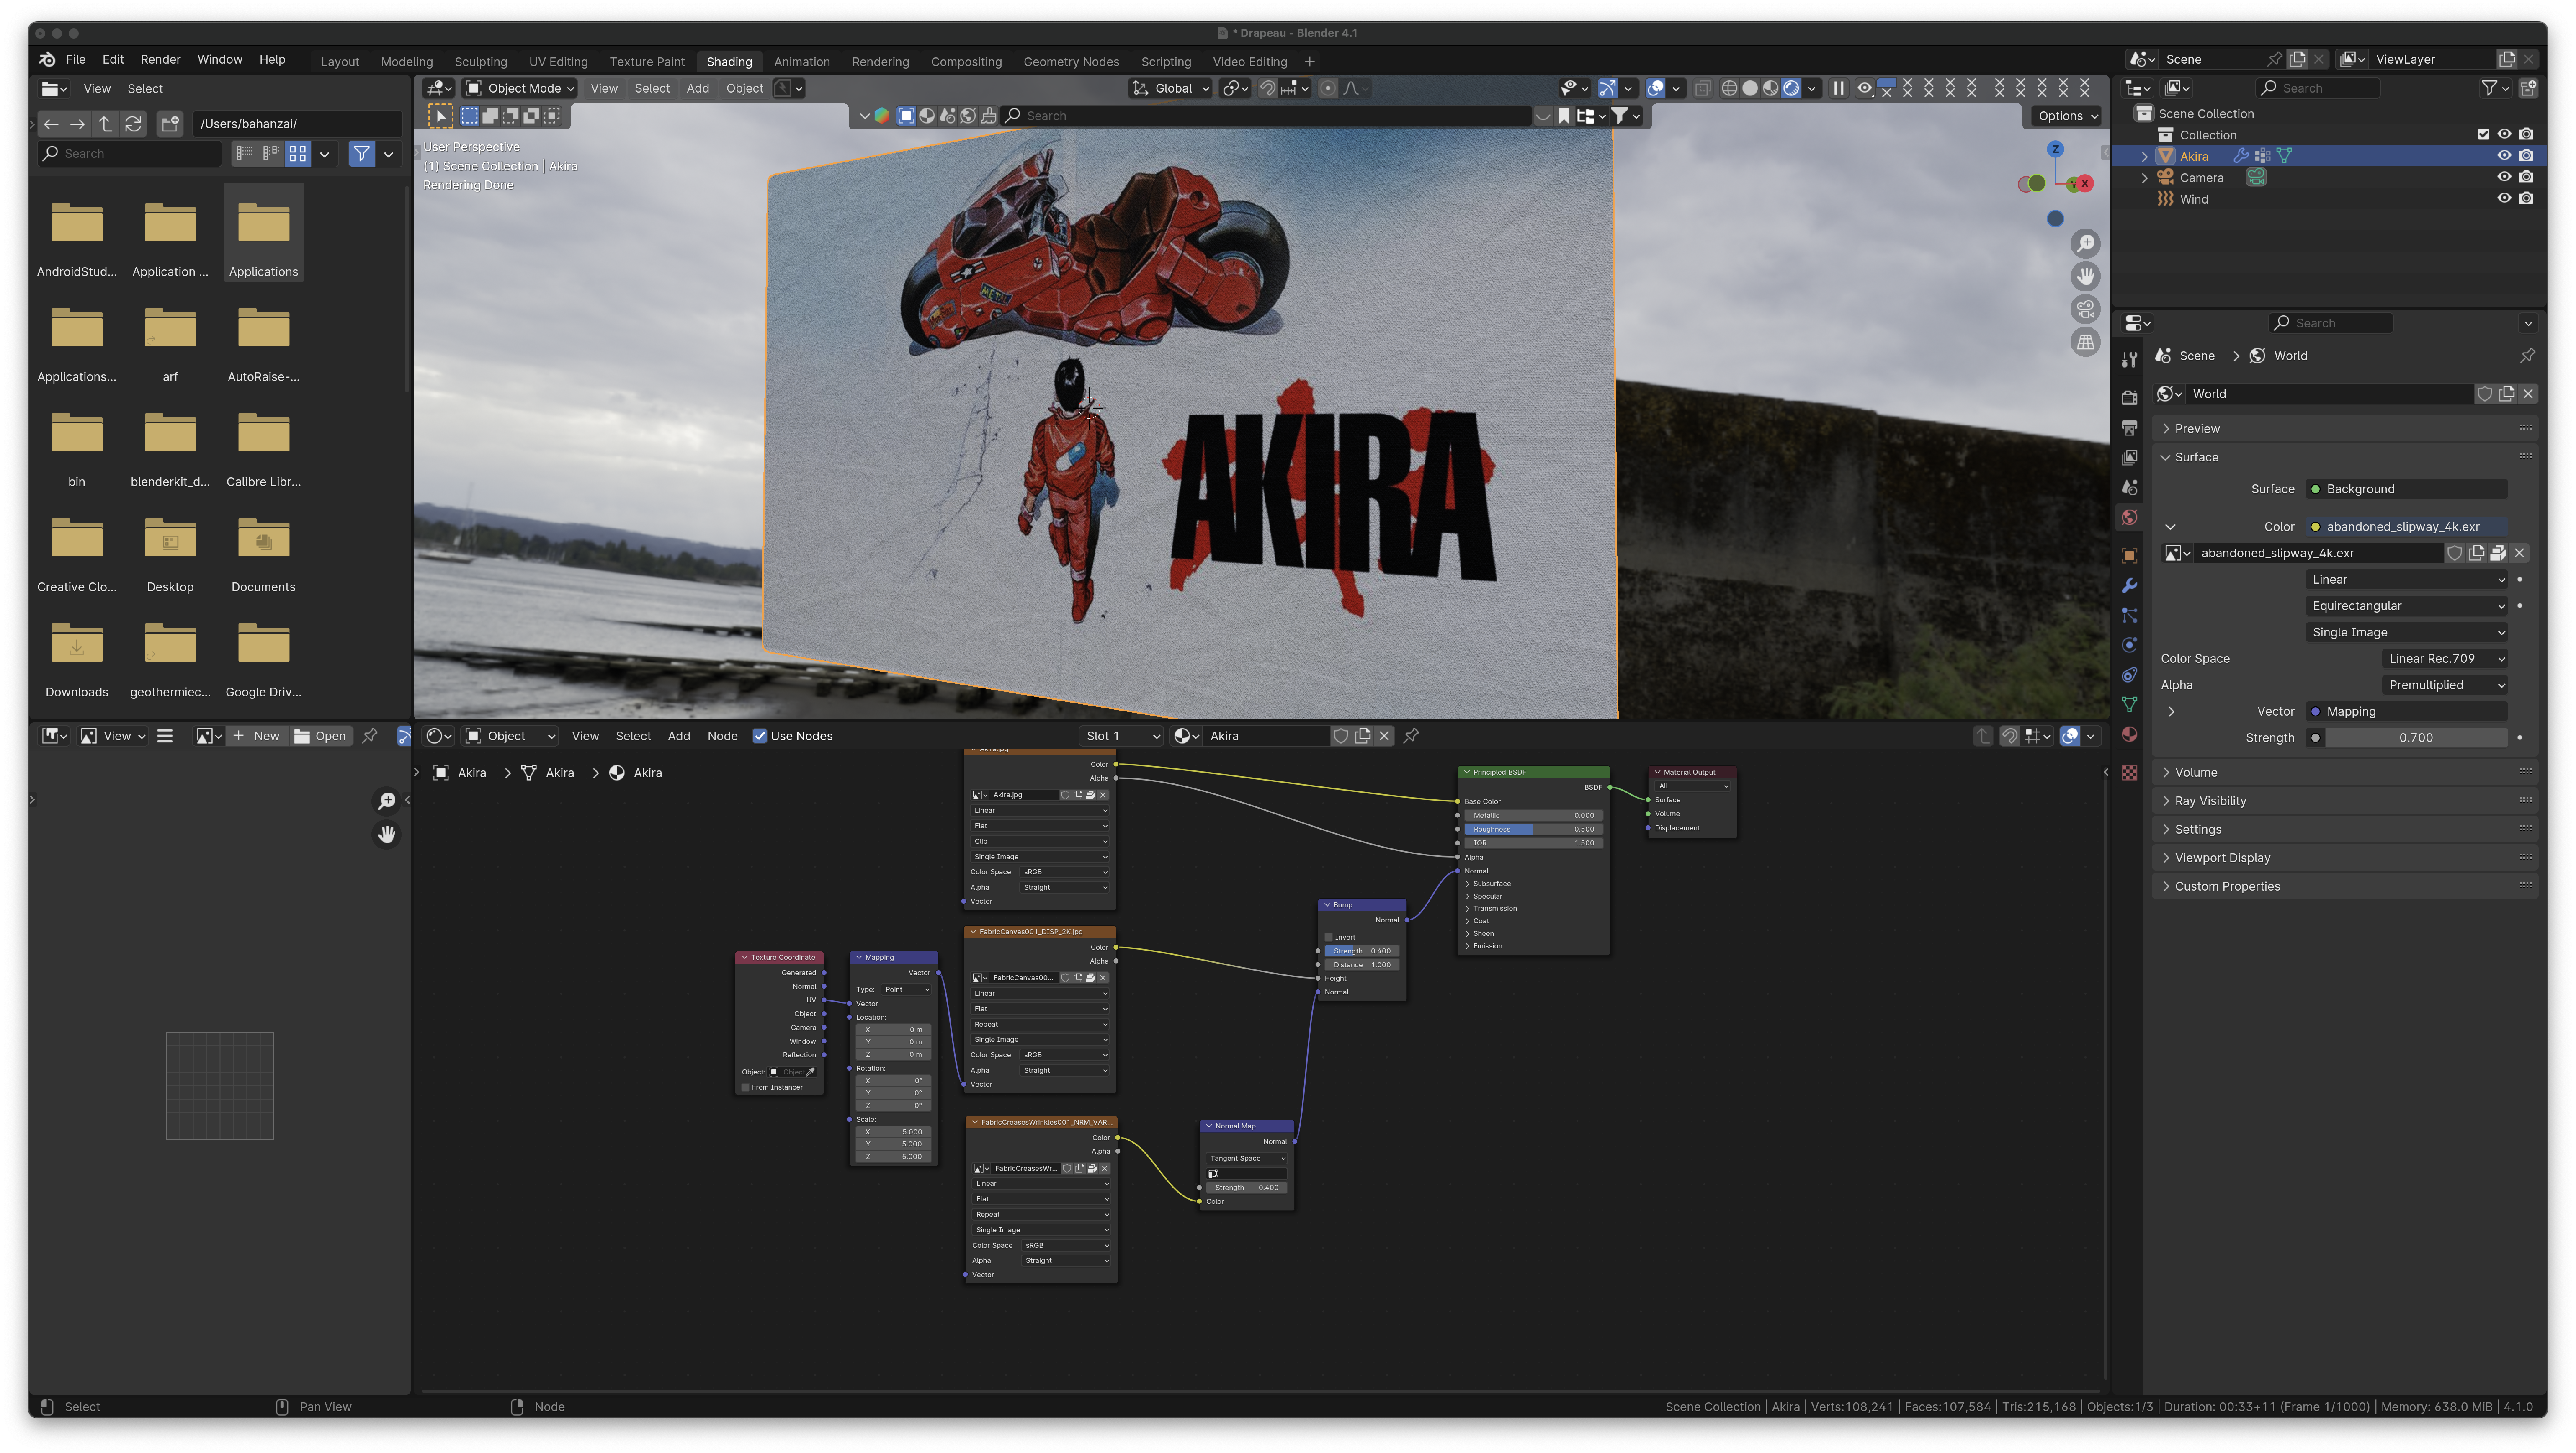
Task: Open the Slot 1 material slot dropdown
Action: tap(1121, 736)
